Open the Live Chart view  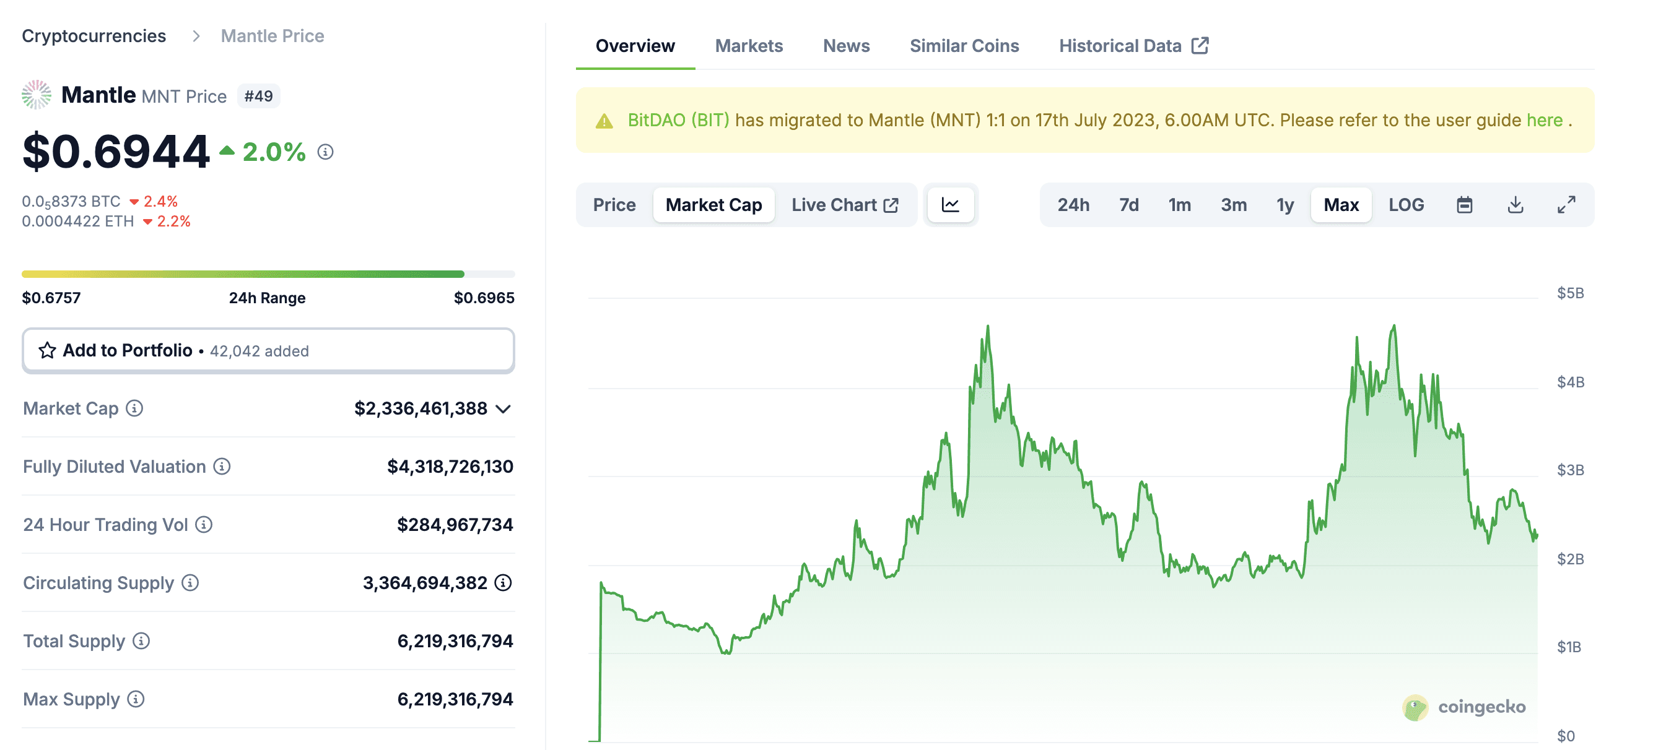845,205
